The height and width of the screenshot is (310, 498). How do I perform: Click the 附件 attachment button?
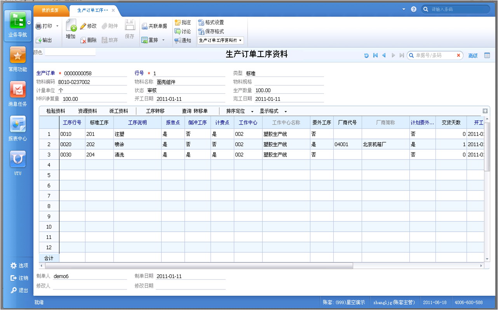click(x=110, y=26)
